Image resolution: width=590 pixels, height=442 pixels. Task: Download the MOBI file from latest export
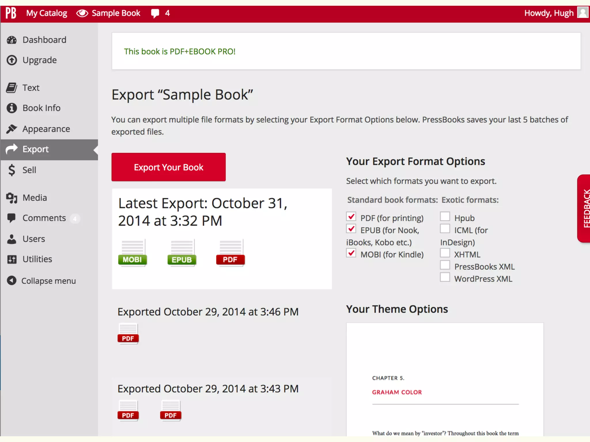point(132,253)
